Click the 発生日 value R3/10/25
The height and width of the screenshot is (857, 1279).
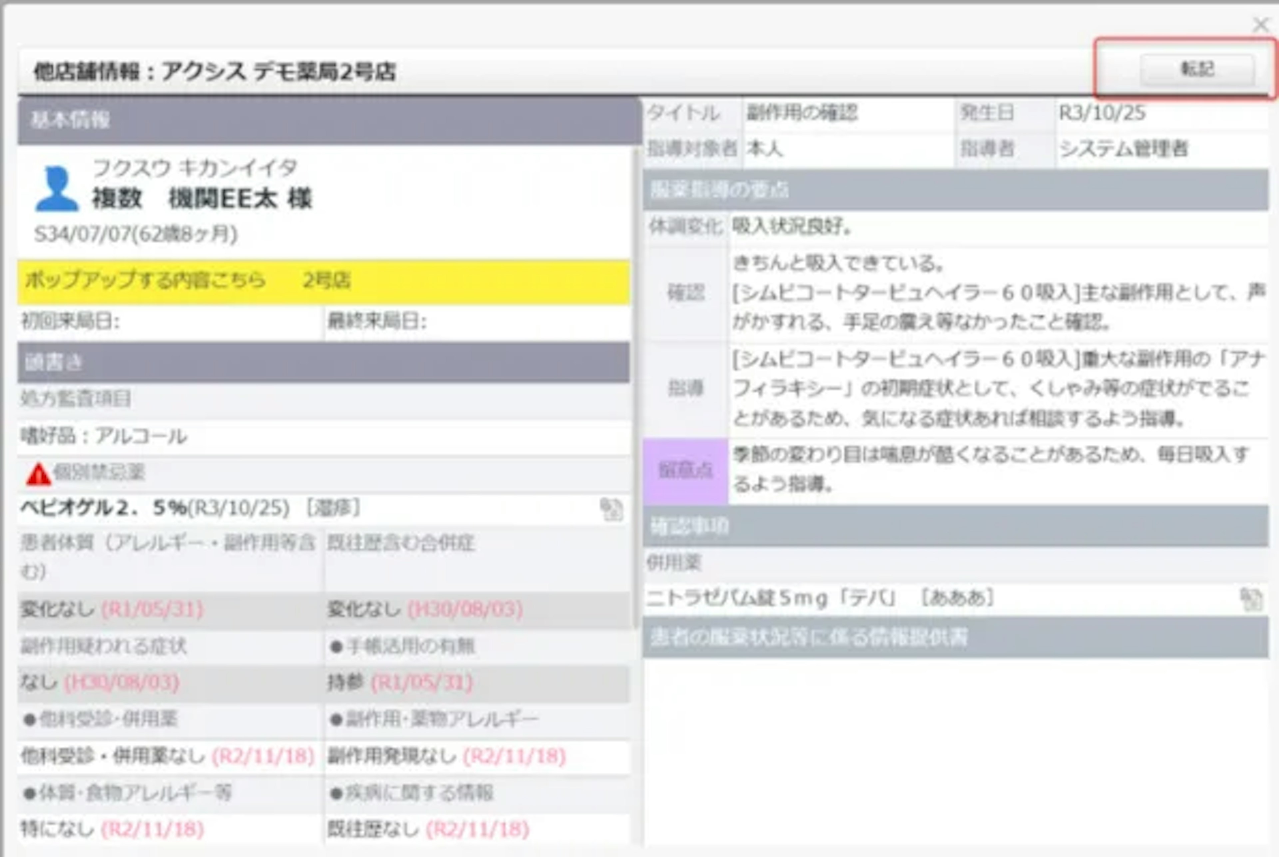point(1102,113)
